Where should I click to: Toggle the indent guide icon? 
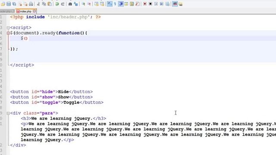[121, 4]
